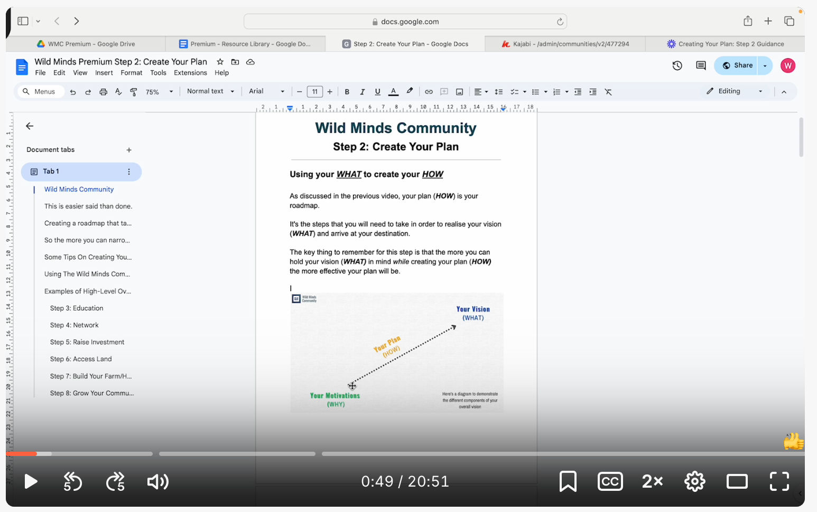Toggle italic formatting
817x512 pixels.
coord(363,92)
